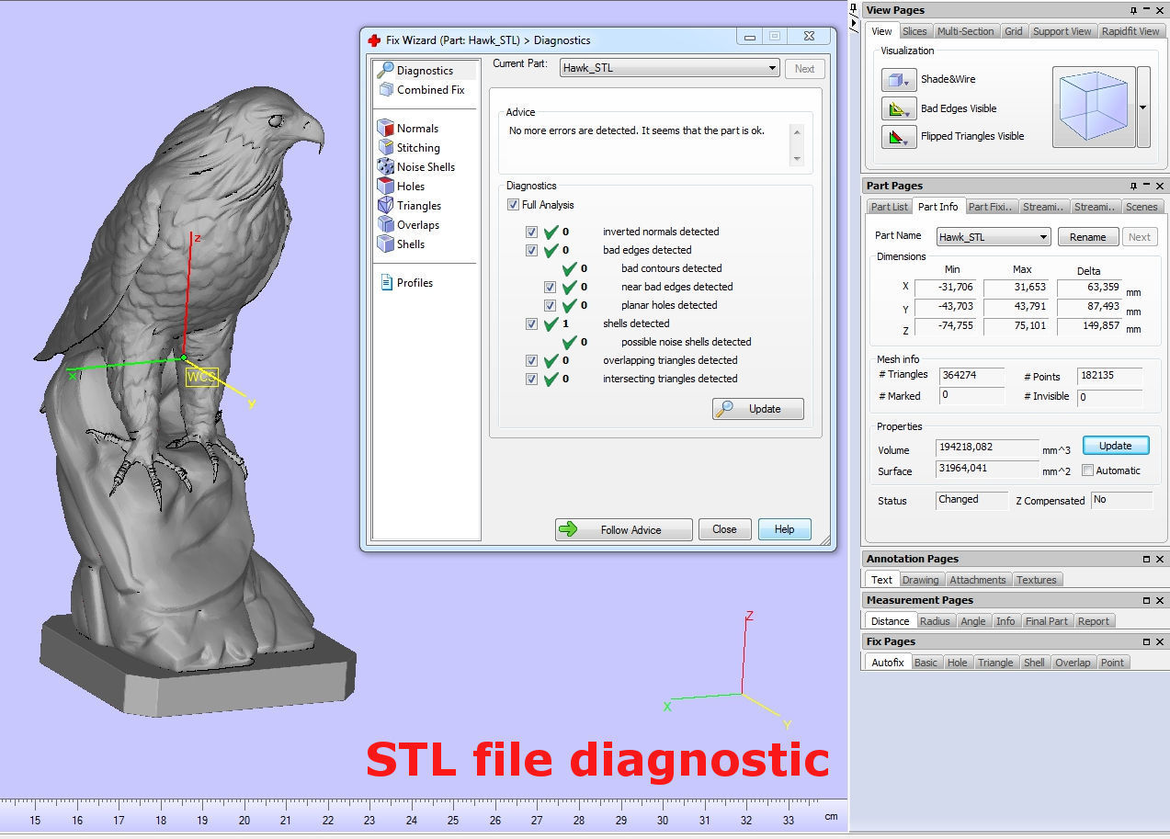
Task: Open the Combined Fix page
Action: [x=422, y=90]
